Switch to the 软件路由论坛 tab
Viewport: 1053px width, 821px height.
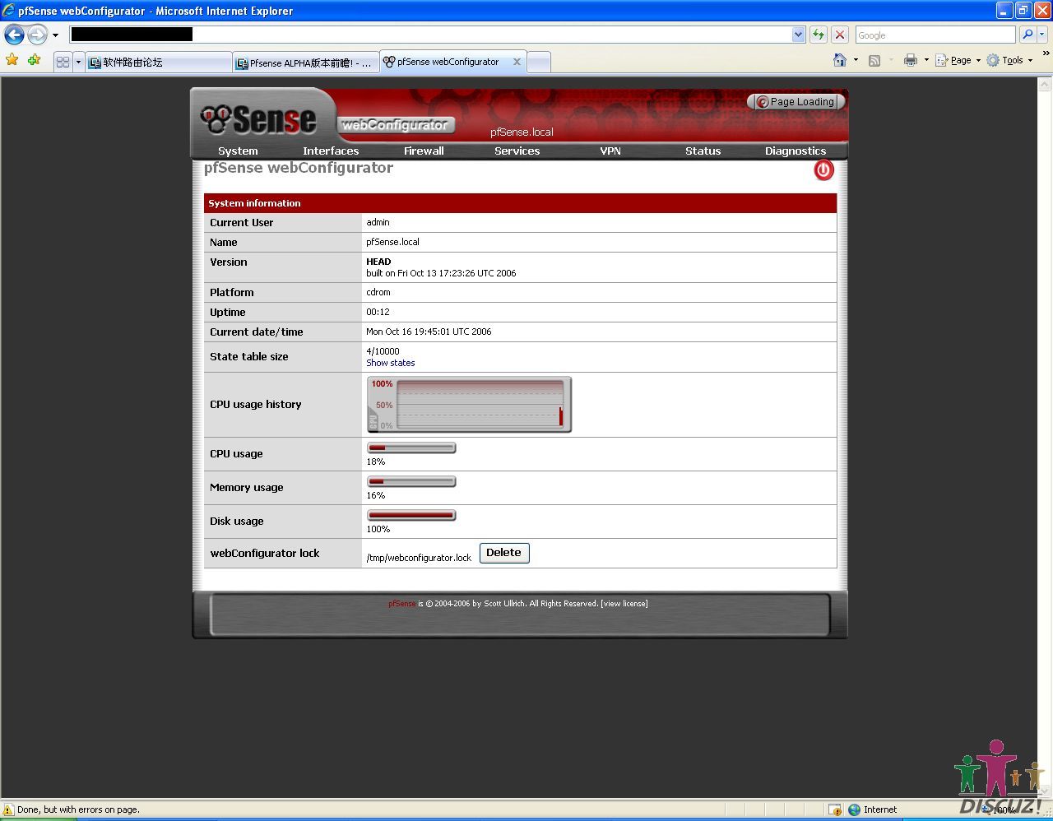(x=158, y=62)
